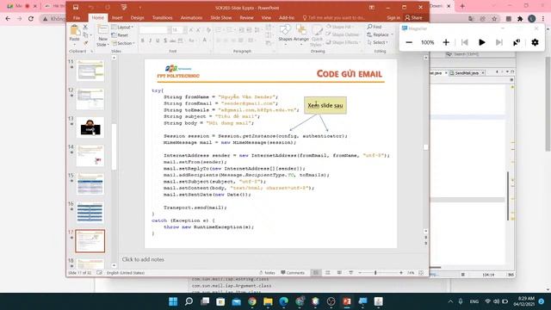Click PowerPoint icon in taskbar
The image size is (551, 310).
pos(347,301)
